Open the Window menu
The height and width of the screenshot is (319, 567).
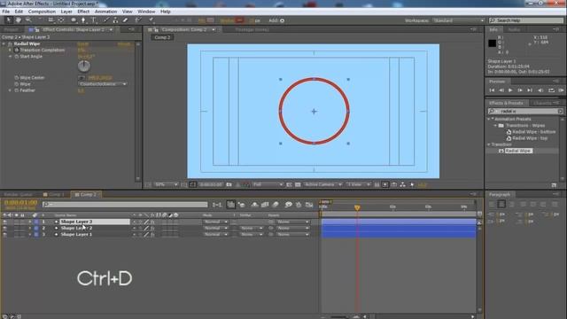pyautogui.click(x=146, y=12)
